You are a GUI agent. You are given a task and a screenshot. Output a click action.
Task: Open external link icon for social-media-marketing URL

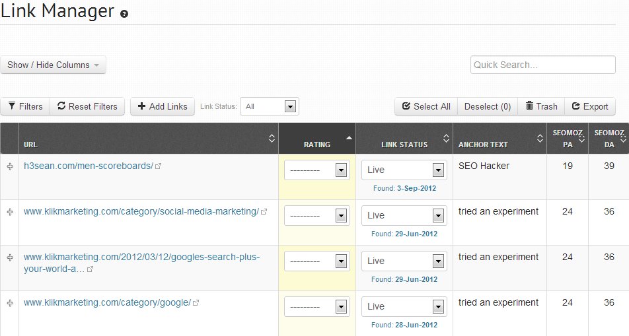point(264,211)
